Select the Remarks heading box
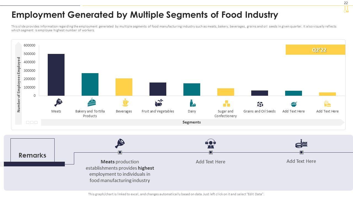 coord(33,155)
